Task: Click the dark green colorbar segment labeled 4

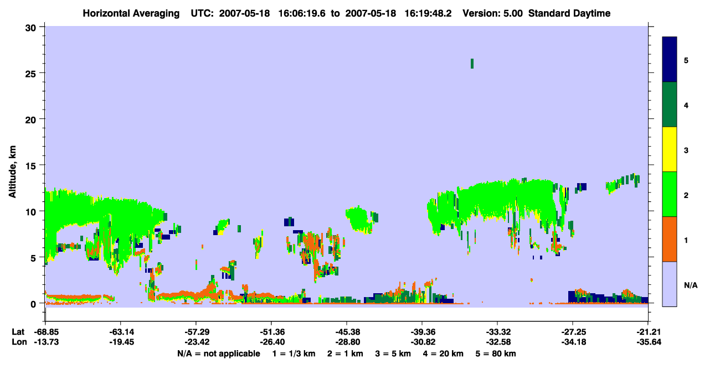Action: click(x=670, y=105)
